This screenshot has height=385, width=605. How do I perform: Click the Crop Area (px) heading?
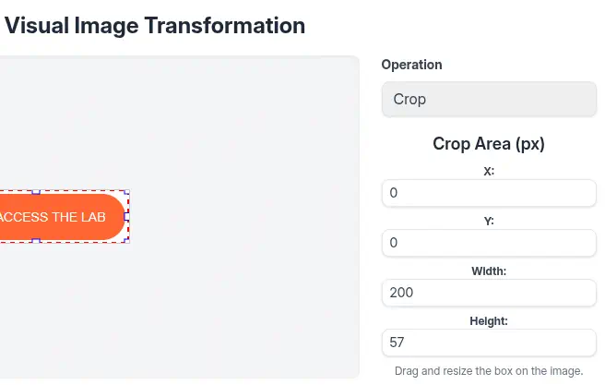(x=489, y=144)
